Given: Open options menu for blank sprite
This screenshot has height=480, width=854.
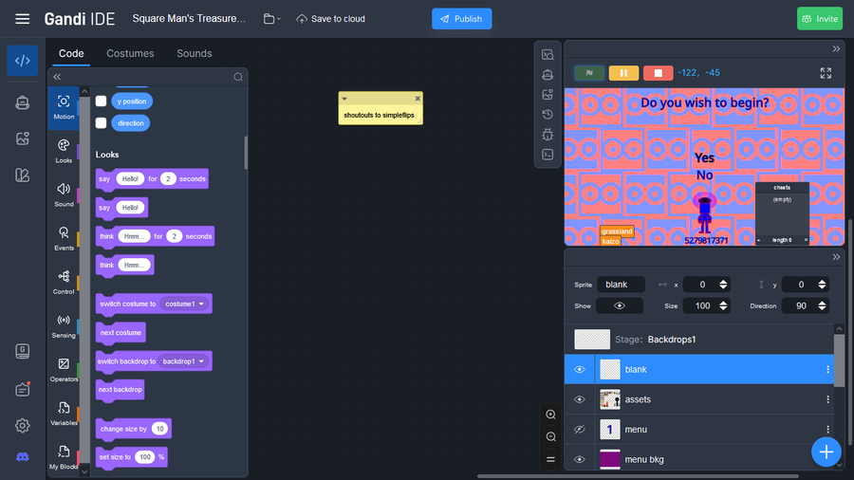Looking at the screenshot, I should tap(827, 370).
